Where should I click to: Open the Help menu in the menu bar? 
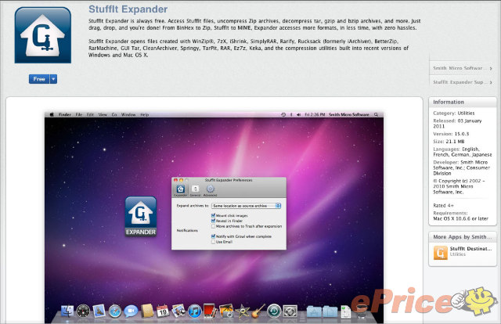145,114
